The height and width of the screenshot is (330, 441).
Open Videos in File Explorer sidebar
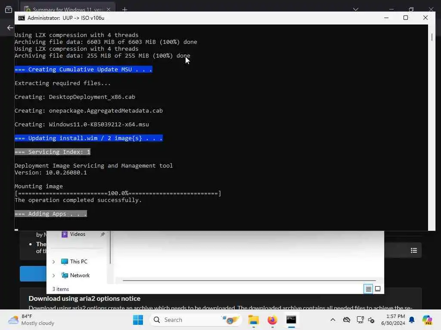[73, 234]
